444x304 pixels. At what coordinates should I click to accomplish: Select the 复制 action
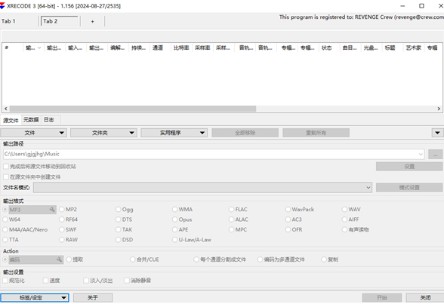[329, 259]
